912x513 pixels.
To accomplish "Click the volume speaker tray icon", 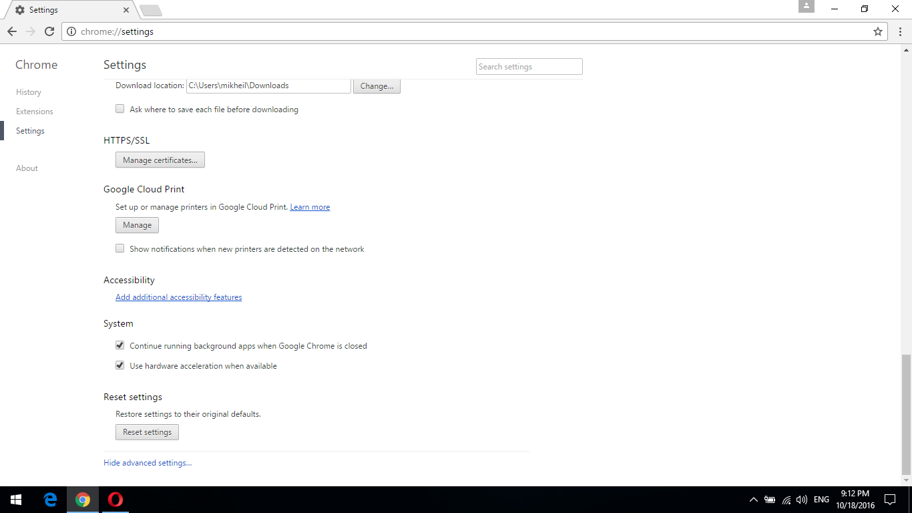I will (802, 500).
